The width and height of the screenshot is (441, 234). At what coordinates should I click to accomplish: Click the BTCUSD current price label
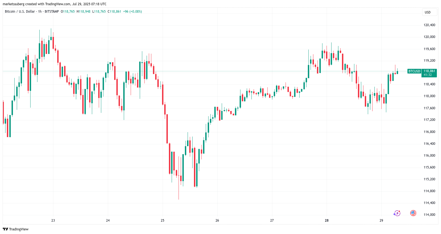[414, 71]
